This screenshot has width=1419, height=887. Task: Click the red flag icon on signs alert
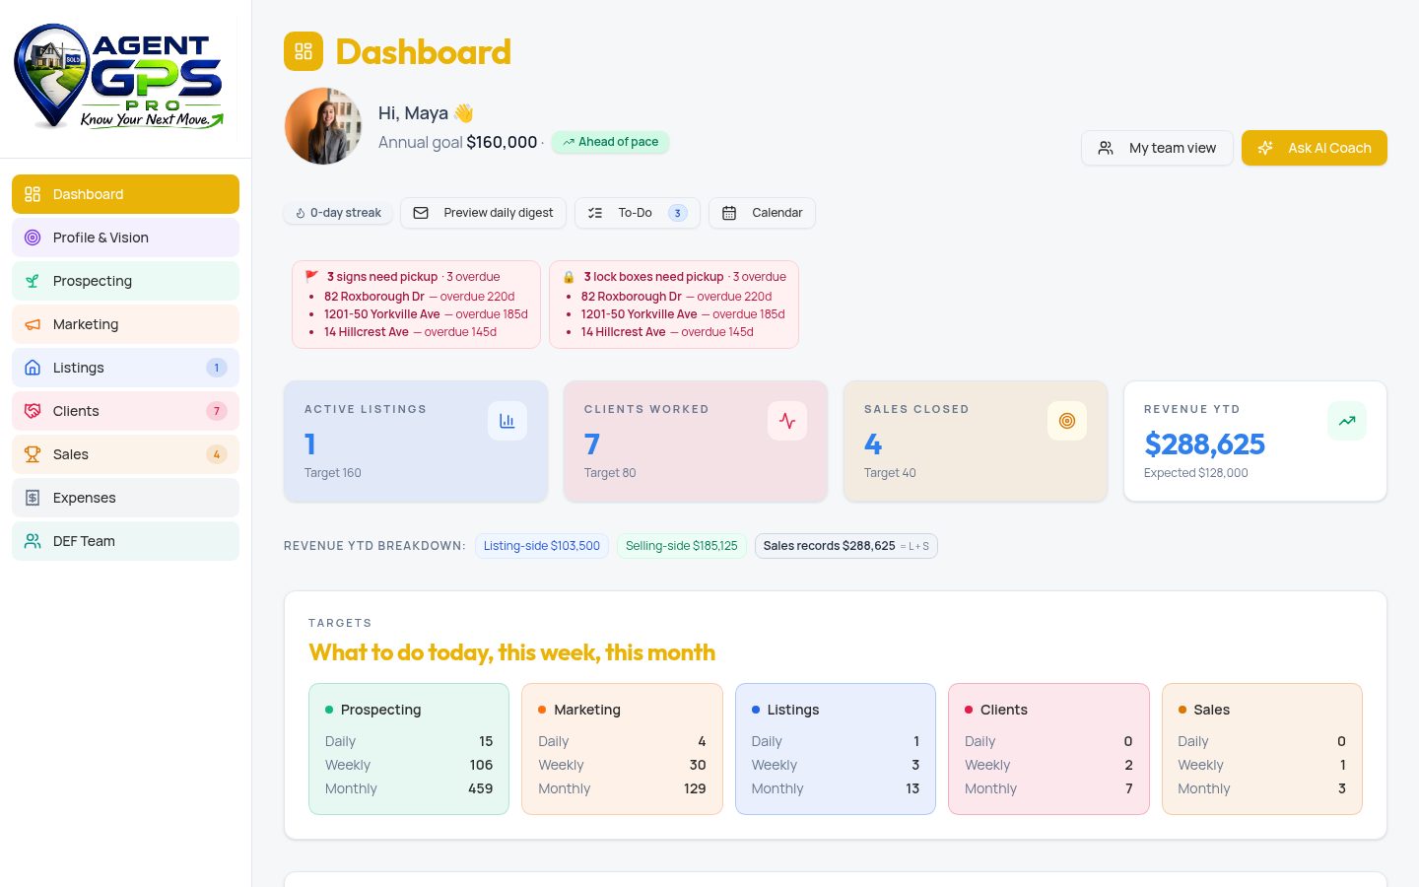pyautogui.click(x=311, y=277)
